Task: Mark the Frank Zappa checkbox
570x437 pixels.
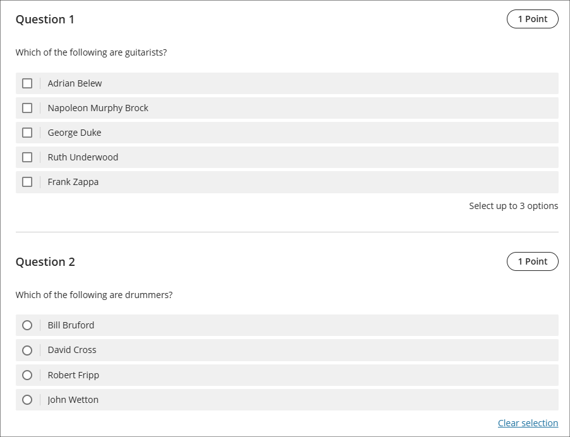Action: 27,182
